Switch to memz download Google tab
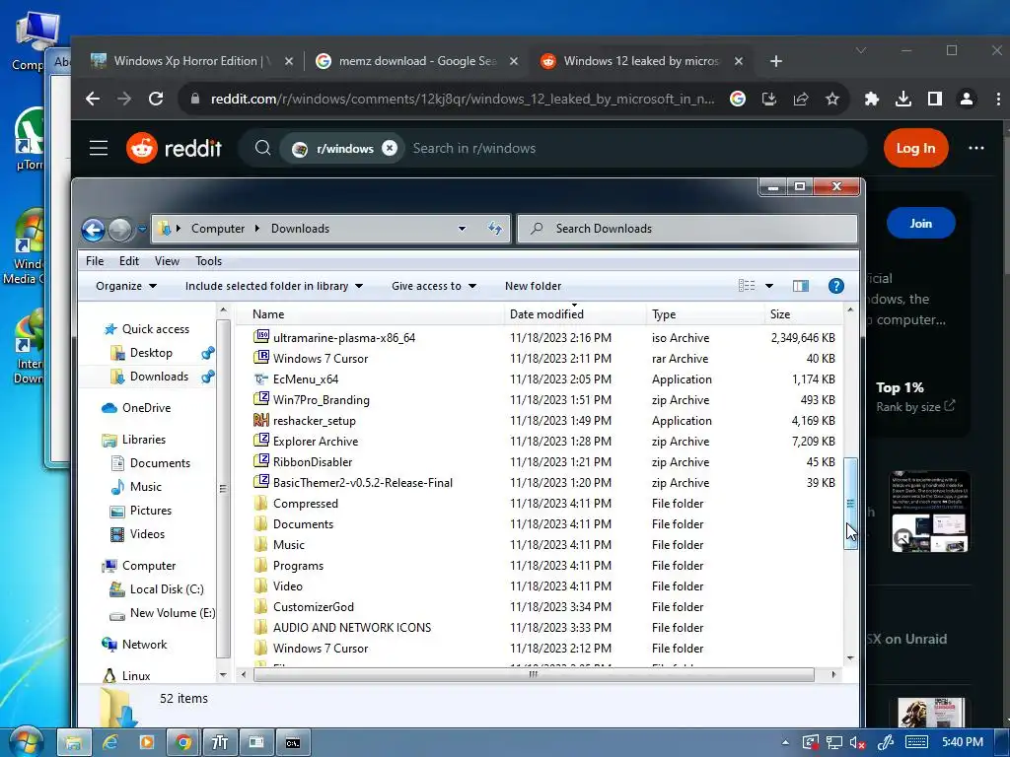The image size is (1010, 757). [417, 61]
